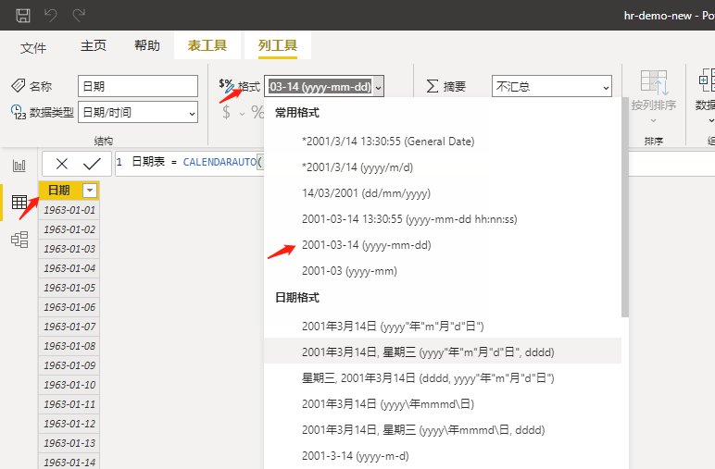The width and height of the screenshot is (715, 469).
Task: Expand the 摘要 不汇总 dropdown
Action: coord(551,86)
